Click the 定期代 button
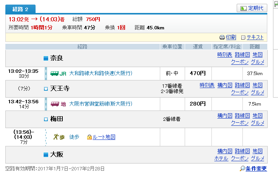Screen dimensions: 278x178 coord(252,8)
